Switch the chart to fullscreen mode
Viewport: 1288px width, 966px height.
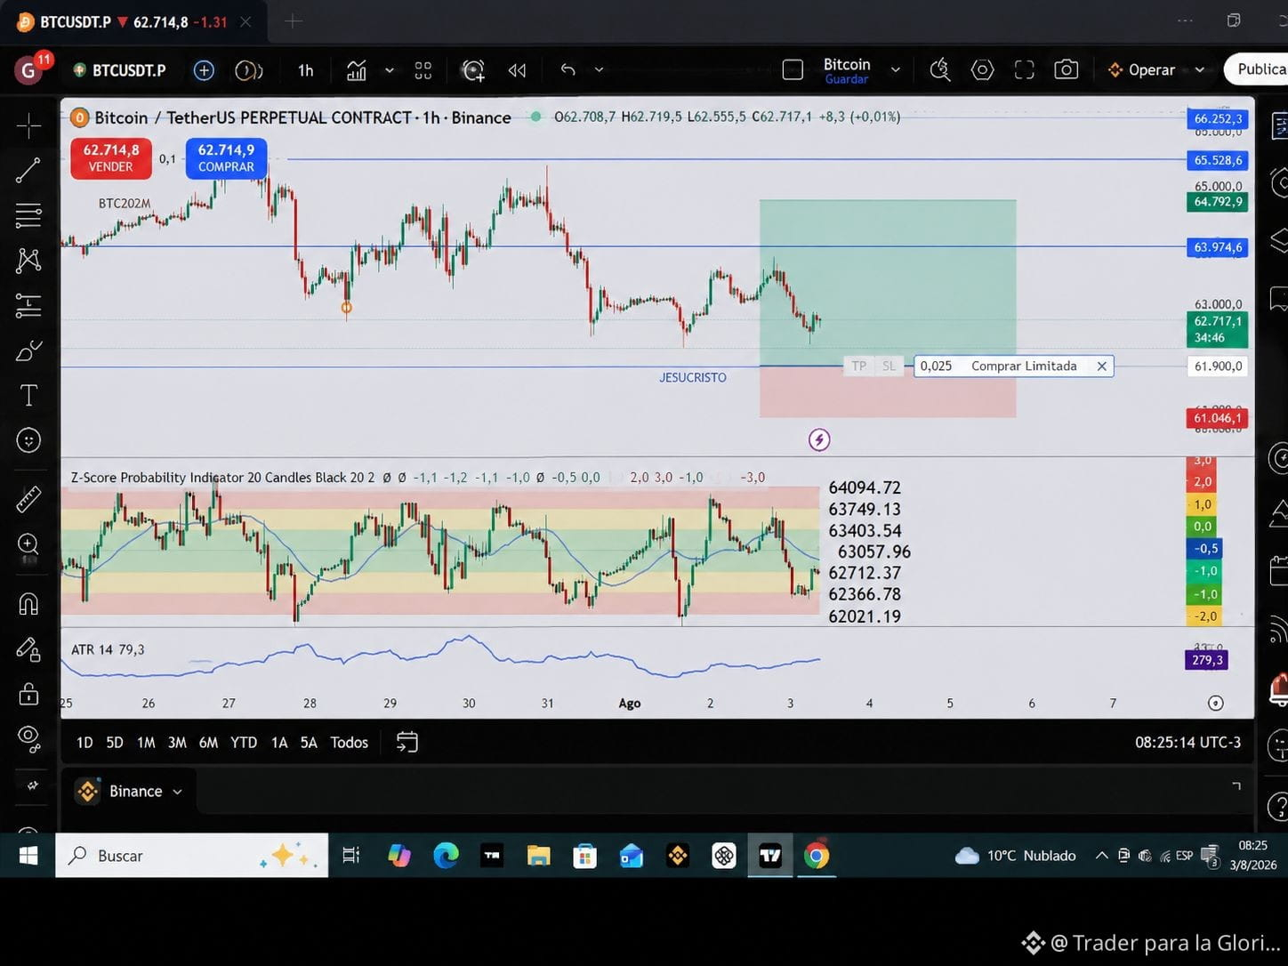pos(1025,70)
